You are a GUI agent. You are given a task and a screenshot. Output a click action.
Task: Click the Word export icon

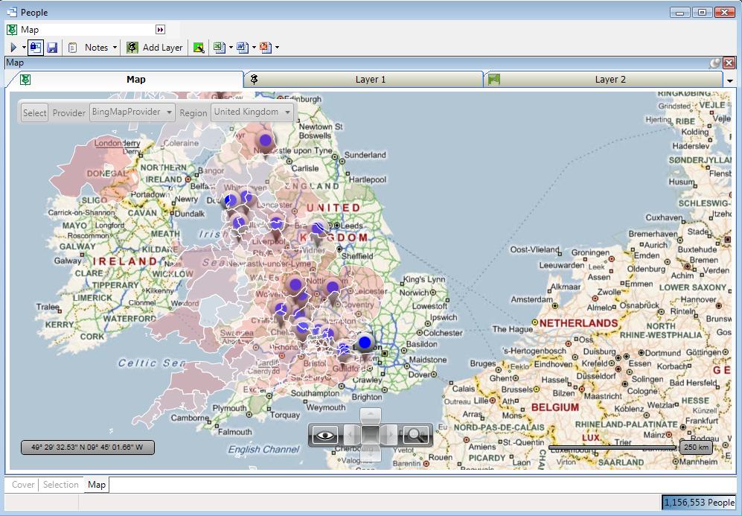click(242, 48)
